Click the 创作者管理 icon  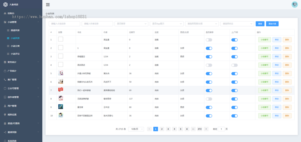click(5, 97)
